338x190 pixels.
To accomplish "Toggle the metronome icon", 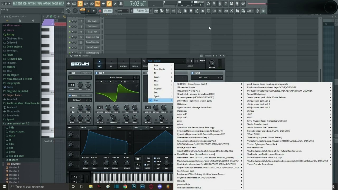I will tap(68, 4).
